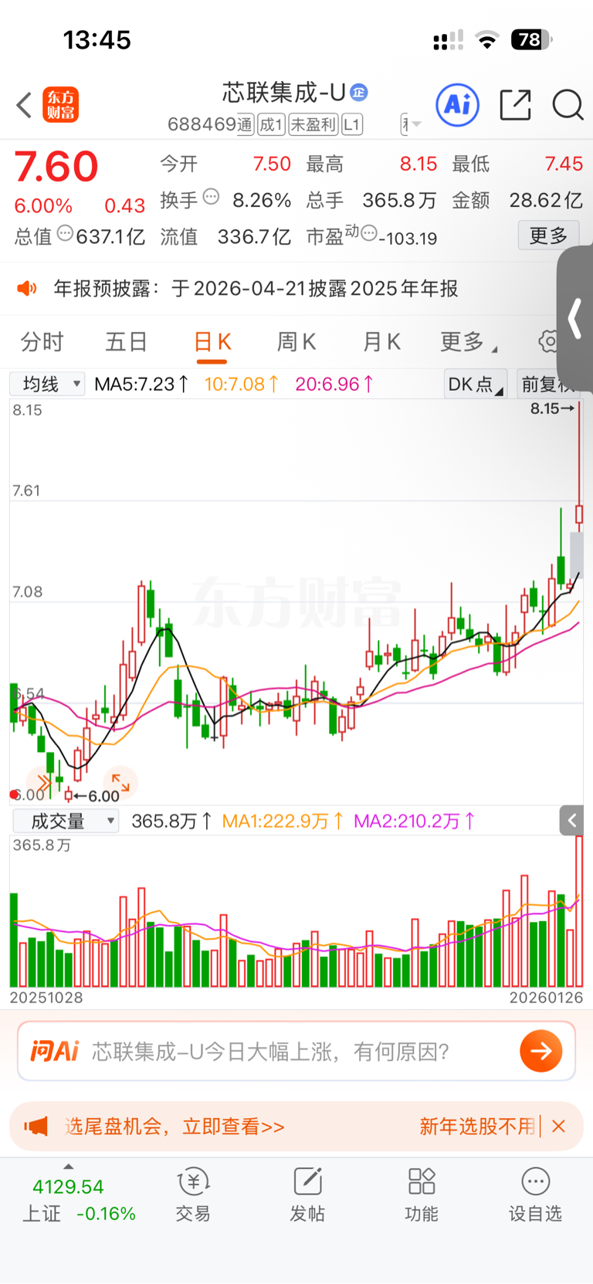593x1284 pixels.
Task: Tap the 市盈 info bubble icon
Action: tap(369, 232)
